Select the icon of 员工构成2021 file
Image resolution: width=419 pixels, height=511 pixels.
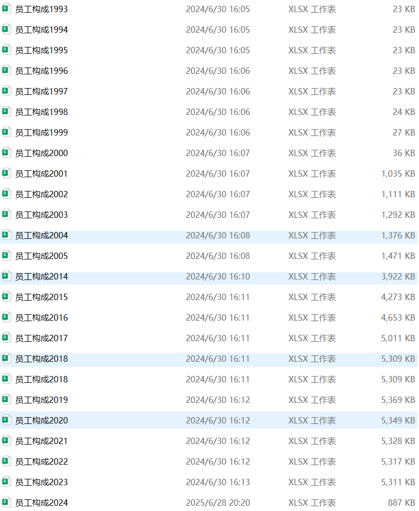[x=6, y=441]
